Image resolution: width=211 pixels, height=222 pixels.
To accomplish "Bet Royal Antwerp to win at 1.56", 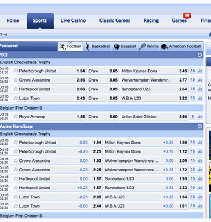I will 52,117.
